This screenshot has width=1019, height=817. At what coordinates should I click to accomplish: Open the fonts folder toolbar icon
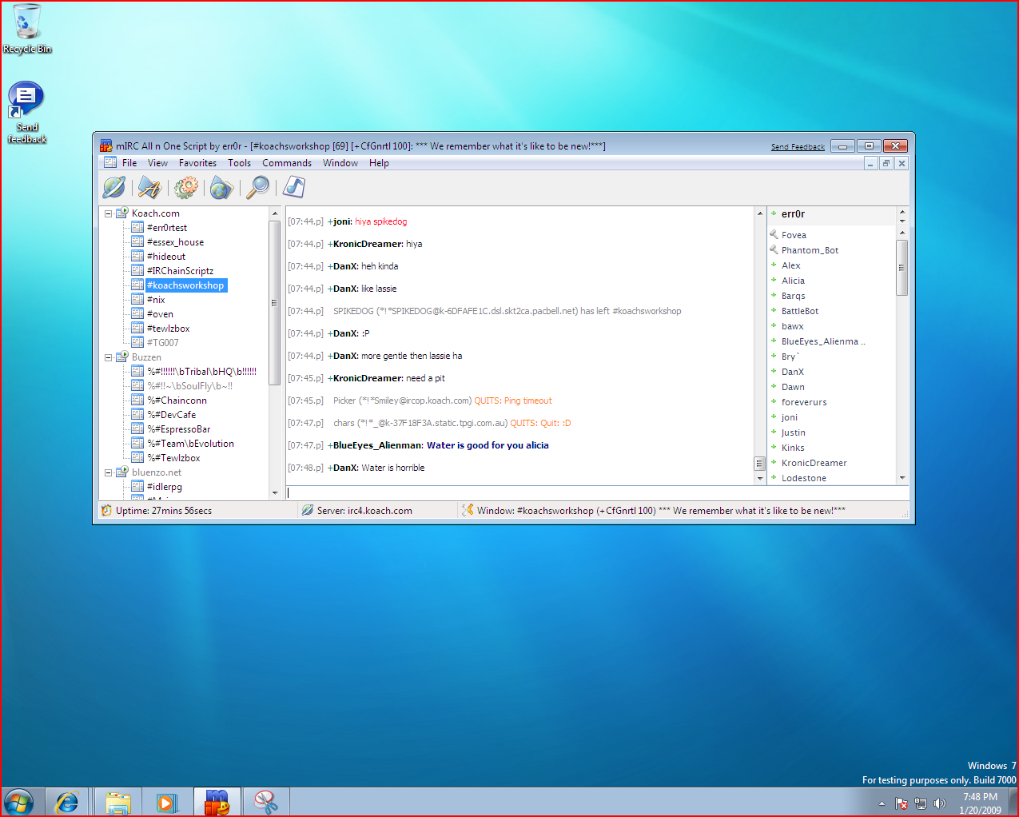tap(149, 187)
